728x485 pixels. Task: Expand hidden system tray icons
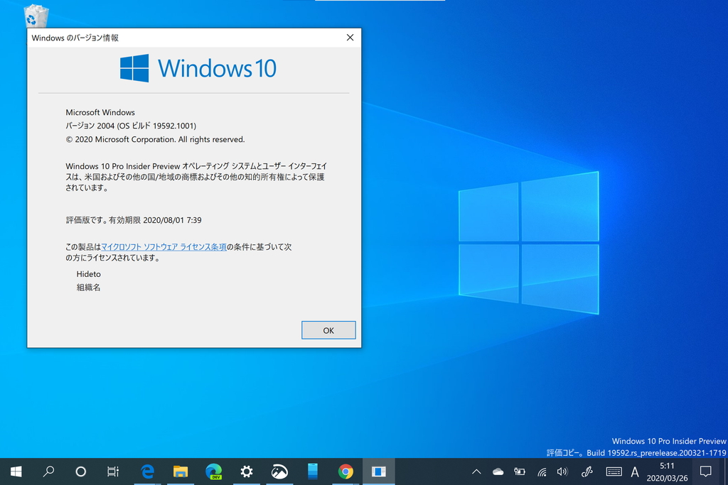[x=476, y=471]
